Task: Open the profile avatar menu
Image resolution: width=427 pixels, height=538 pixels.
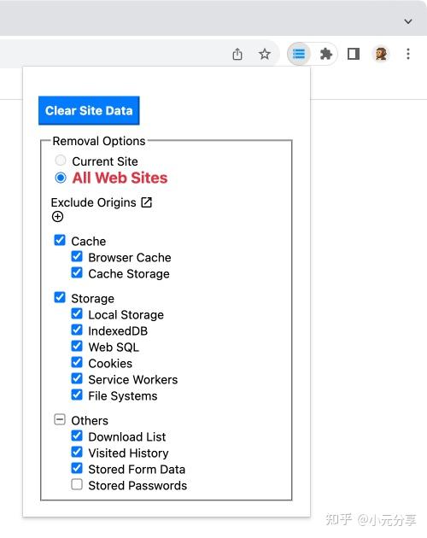Action: [381, 54]
